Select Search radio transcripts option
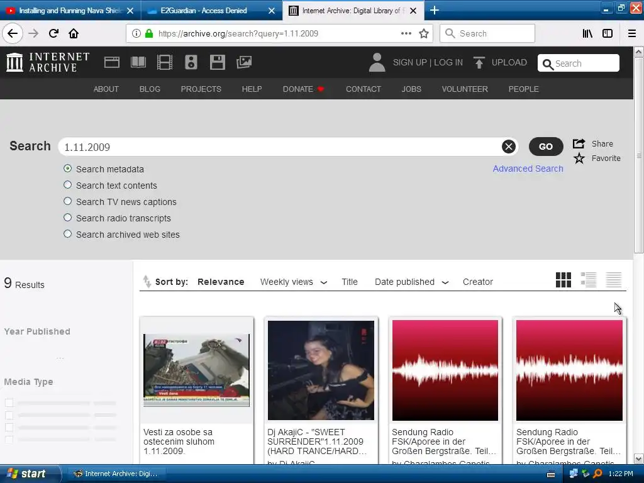The height and width of the screenshot is (483, 644). click(x=68, y=218)
